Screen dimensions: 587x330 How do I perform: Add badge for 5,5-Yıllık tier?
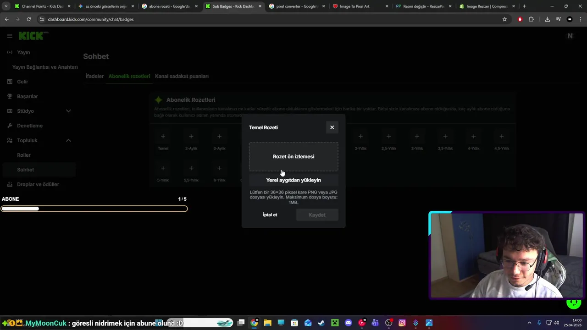click(x=191, y=168)
